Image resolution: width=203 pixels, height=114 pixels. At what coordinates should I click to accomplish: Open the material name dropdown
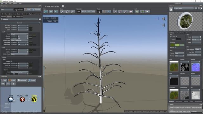184,9
